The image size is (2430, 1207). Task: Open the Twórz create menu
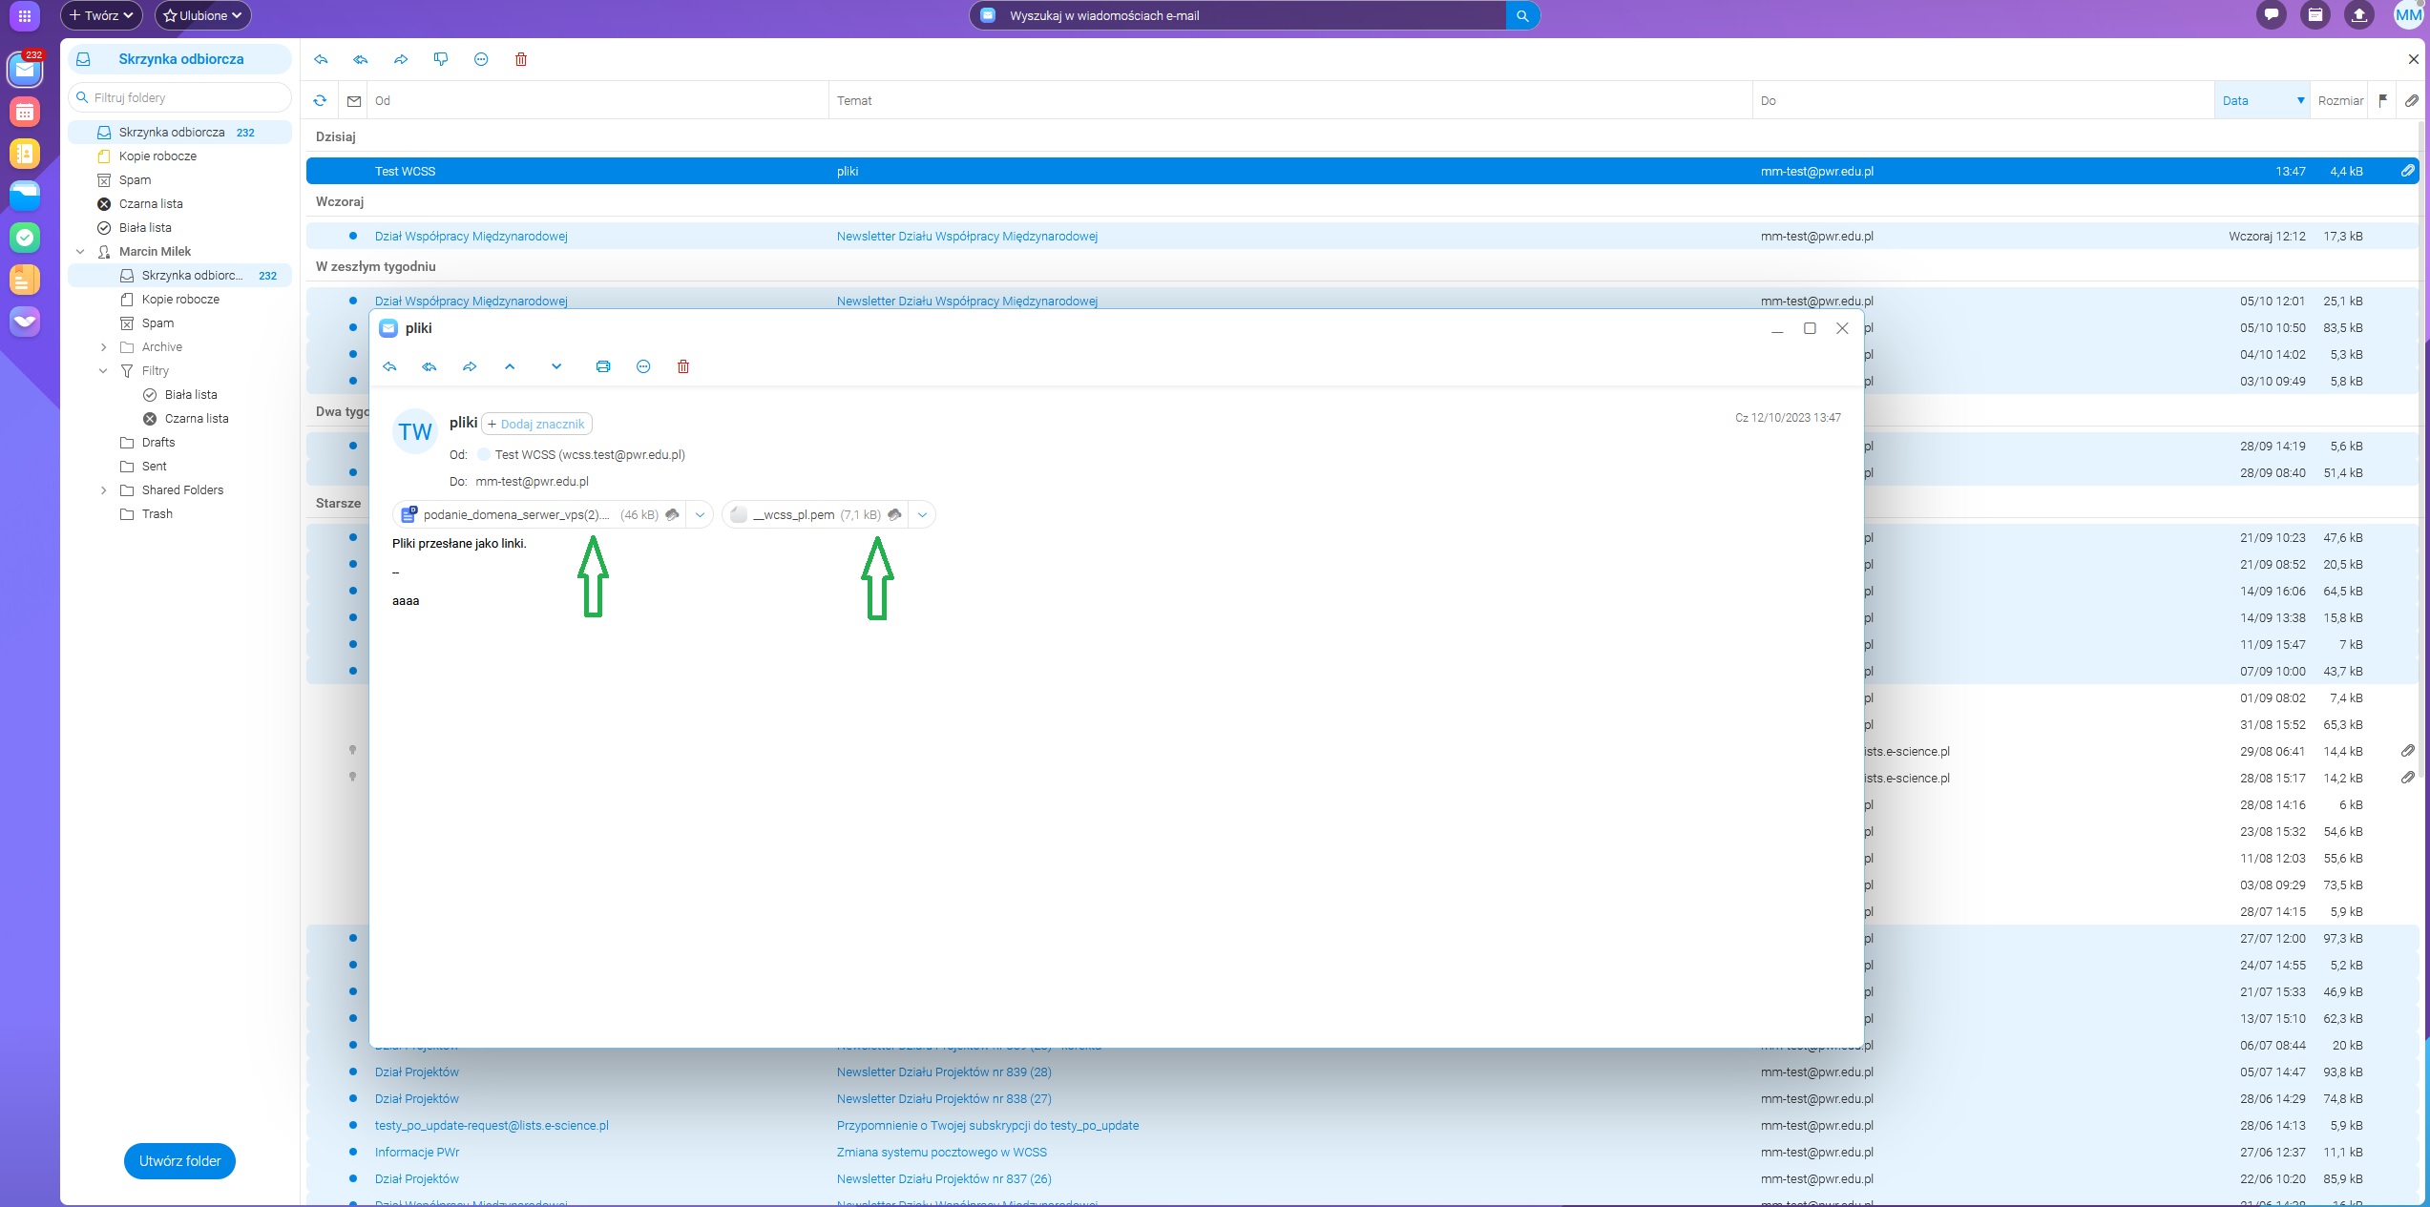click(101, 15)
